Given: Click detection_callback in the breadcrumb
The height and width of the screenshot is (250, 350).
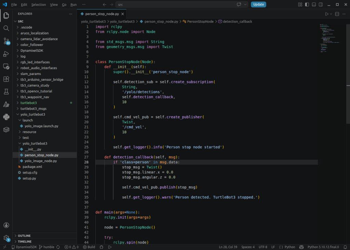Looking at the screenshot, I should pyautogui.click(x=237, y=22).
